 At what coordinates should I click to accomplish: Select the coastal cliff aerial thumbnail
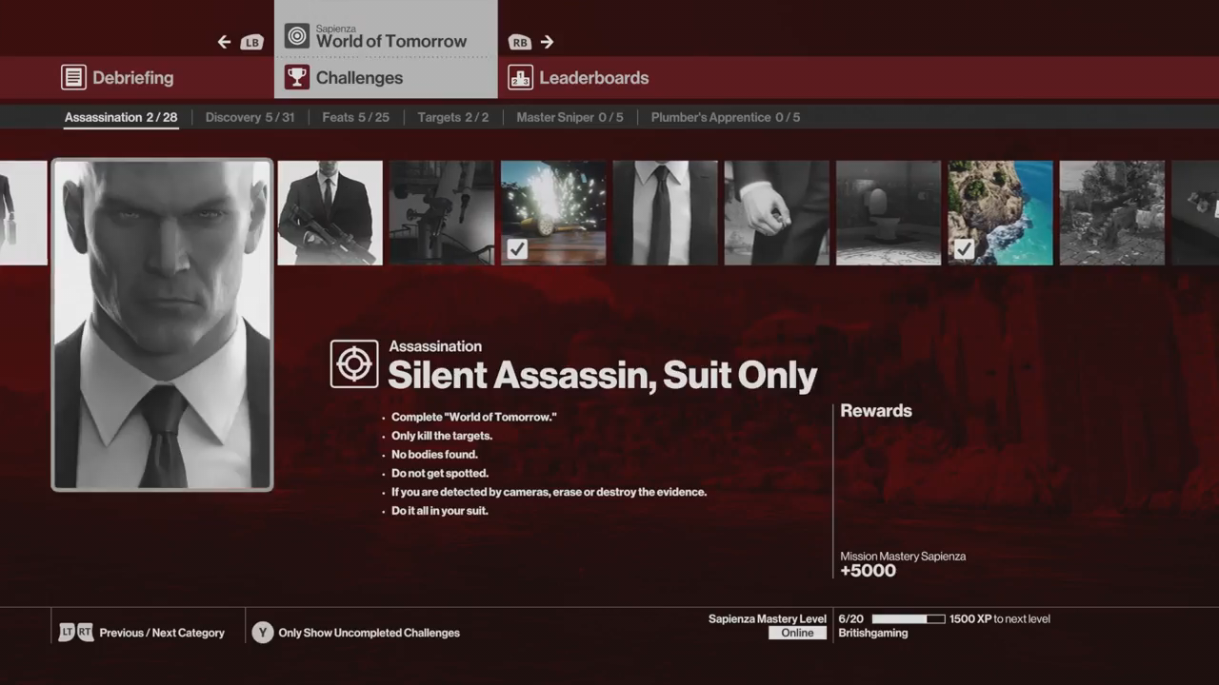pyautogui.click(x=1000, y=212)
